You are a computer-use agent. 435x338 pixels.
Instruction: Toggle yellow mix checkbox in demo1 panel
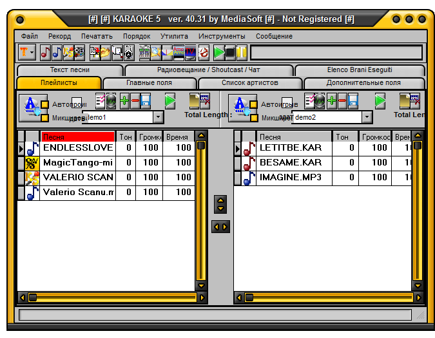pos(44,118)
